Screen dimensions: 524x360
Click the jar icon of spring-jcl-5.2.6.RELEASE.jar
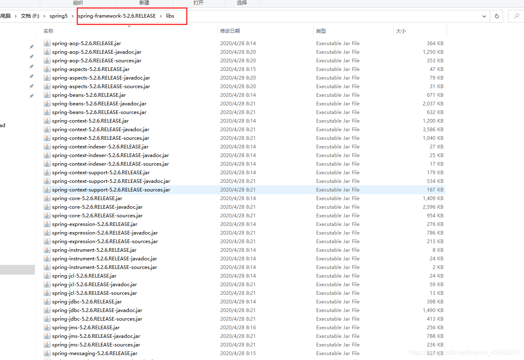[x=47, y=276]
